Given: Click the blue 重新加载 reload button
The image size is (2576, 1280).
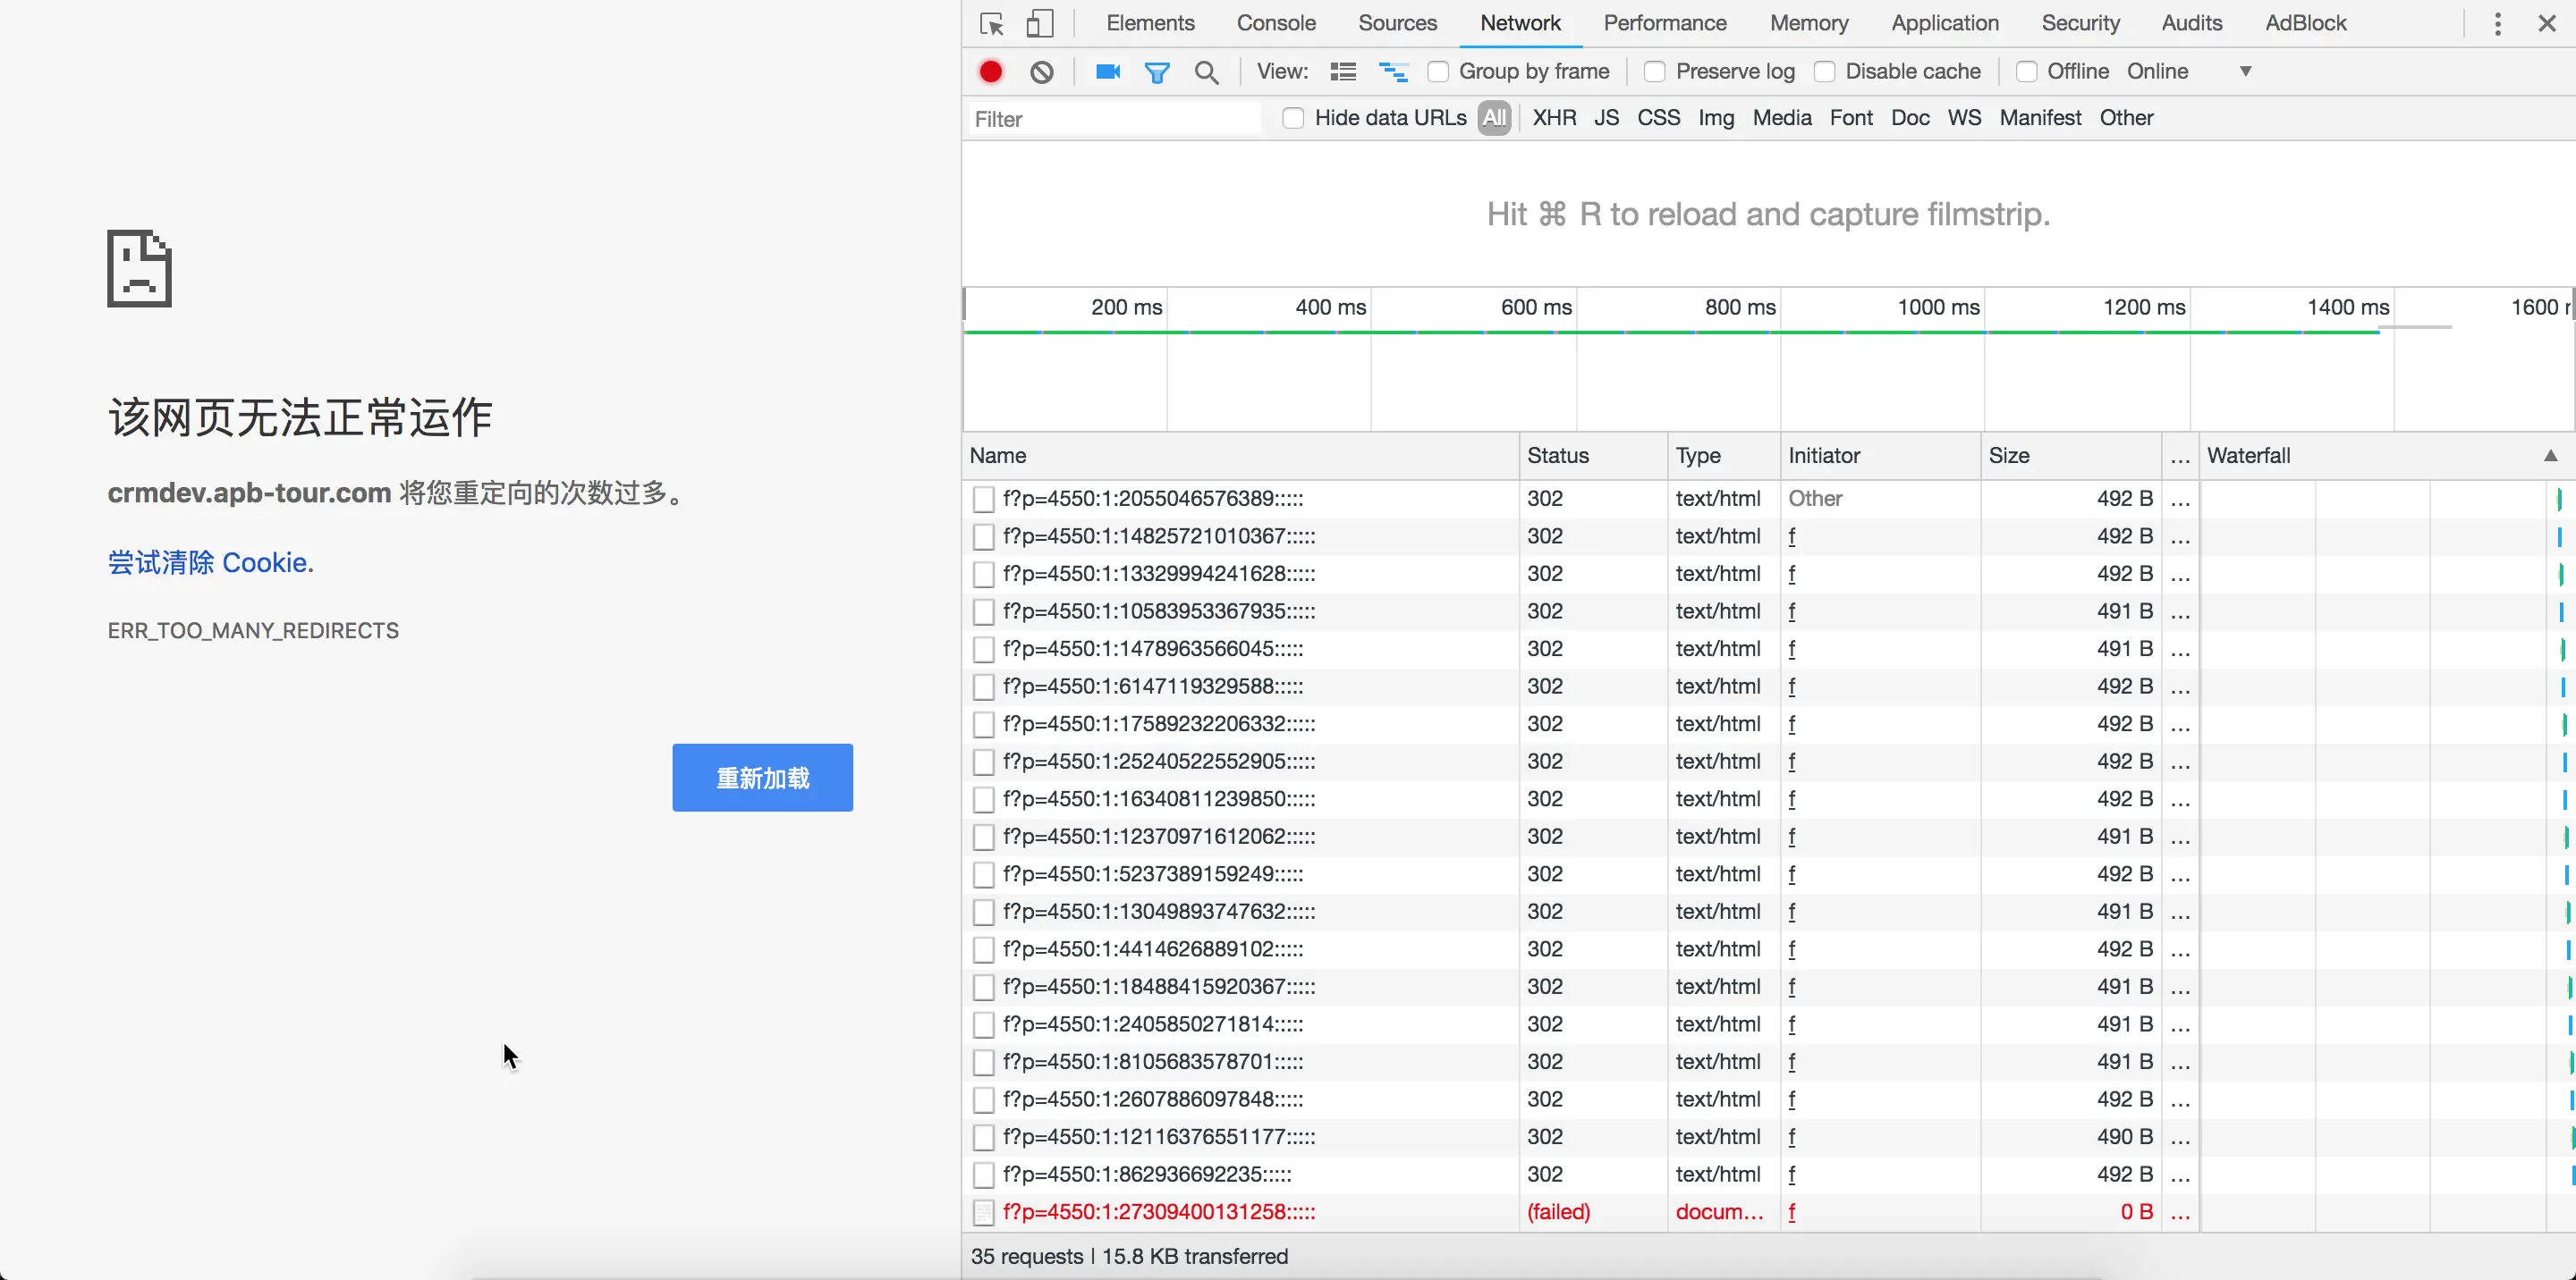Looking at the screenshot, I should tap(762, 778).
